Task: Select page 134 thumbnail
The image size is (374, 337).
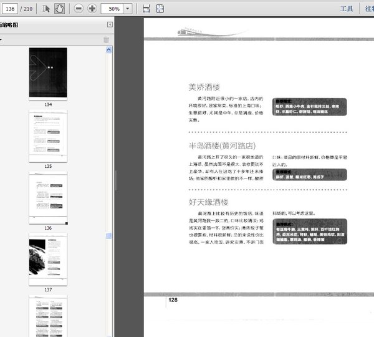Action: [48, 74]
